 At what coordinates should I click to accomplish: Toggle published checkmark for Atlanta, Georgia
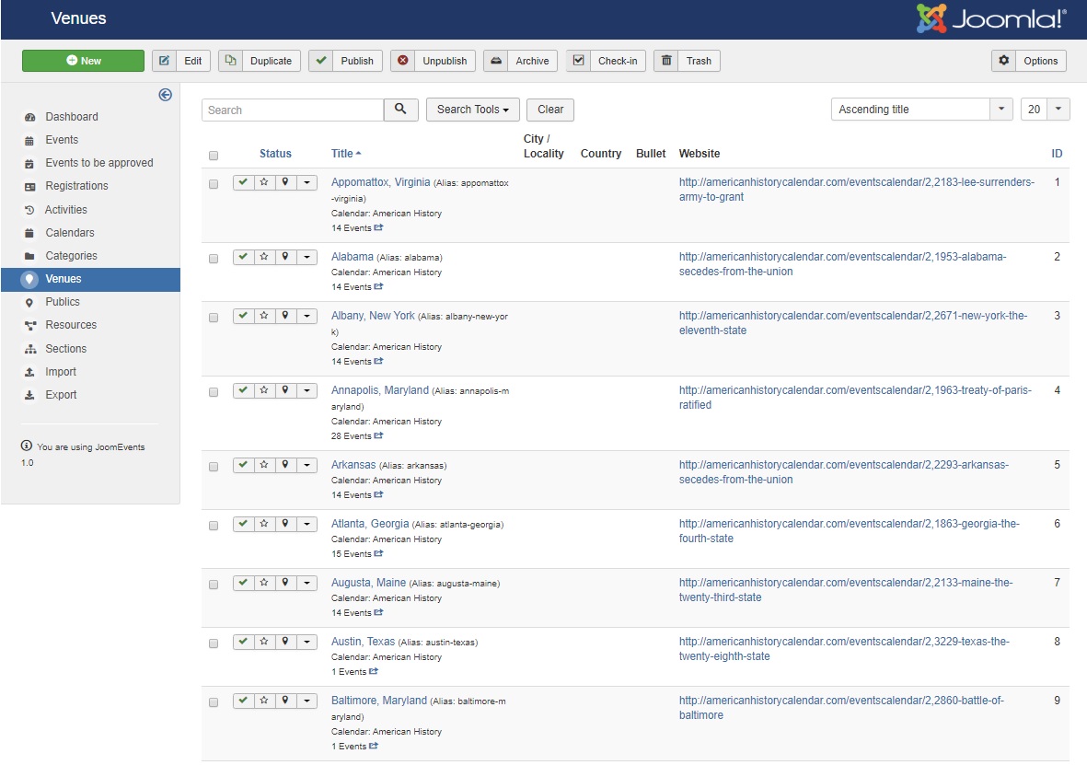click(x=243, y=524)
